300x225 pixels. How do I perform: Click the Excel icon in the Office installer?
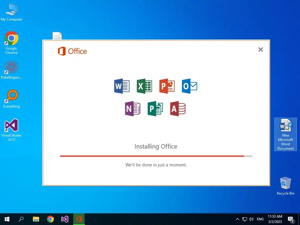(144, 86)
